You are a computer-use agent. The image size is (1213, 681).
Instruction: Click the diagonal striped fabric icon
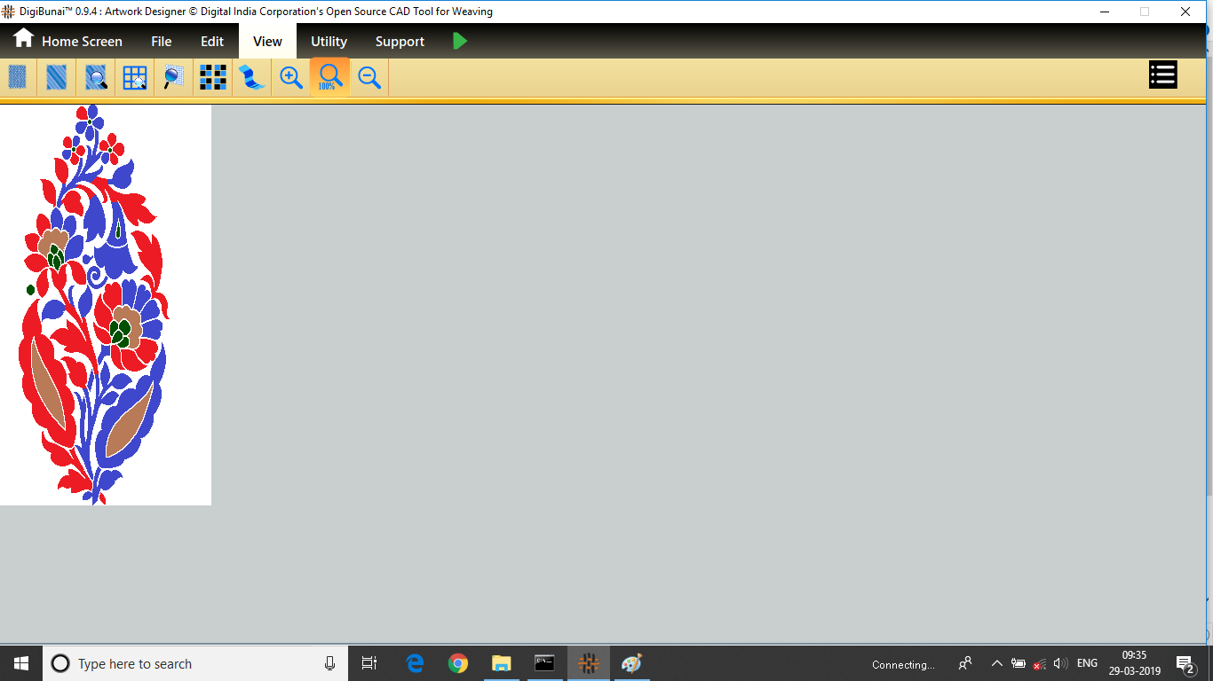(56, 77)
